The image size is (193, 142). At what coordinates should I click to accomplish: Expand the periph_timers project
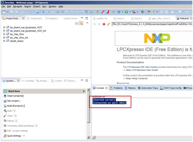coord(4,41)
